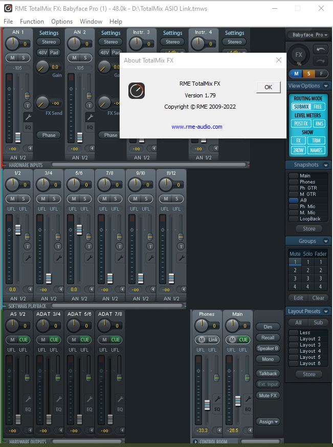Click wrench icon on software playback 1/2
This screenshot has width=333, height=447.
(28, 258)
